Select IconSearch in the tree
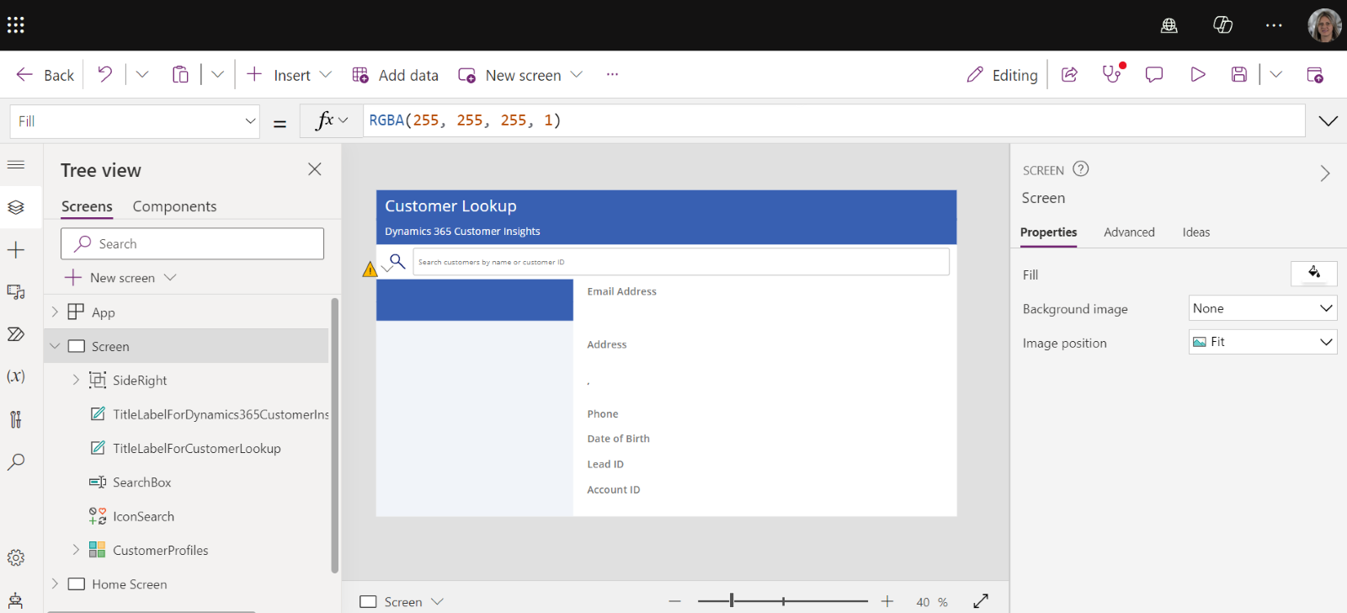Viewport: 1347px width, 613px height. tap(132, 516)
